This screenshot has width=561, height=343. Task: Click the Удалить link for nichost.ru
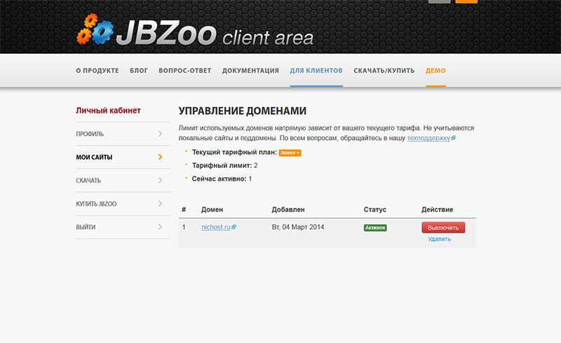coord(440,239)
